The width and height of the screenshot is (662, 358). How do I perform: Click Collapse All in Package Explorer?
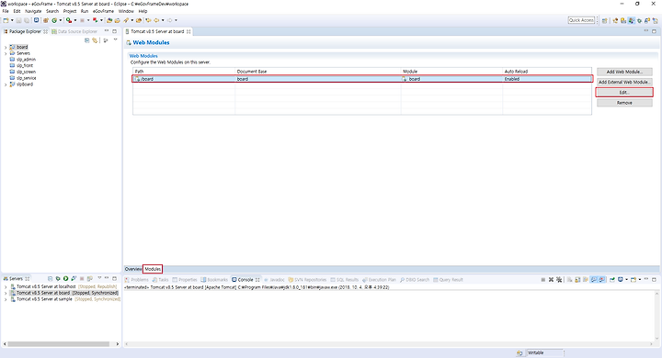tap(87, 40)
